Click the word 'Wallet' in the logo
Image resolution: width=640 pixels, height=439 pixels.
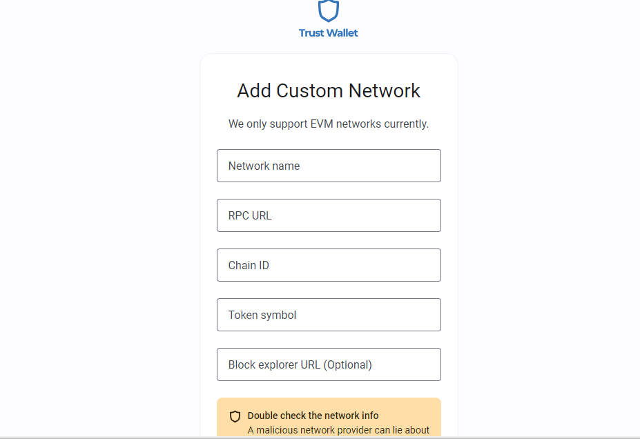click(x=343, y=32)
